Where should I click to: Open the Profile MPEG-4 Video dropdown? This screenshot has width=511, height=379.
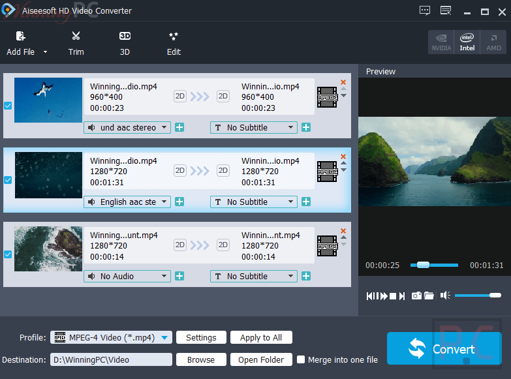coord(111,337)
